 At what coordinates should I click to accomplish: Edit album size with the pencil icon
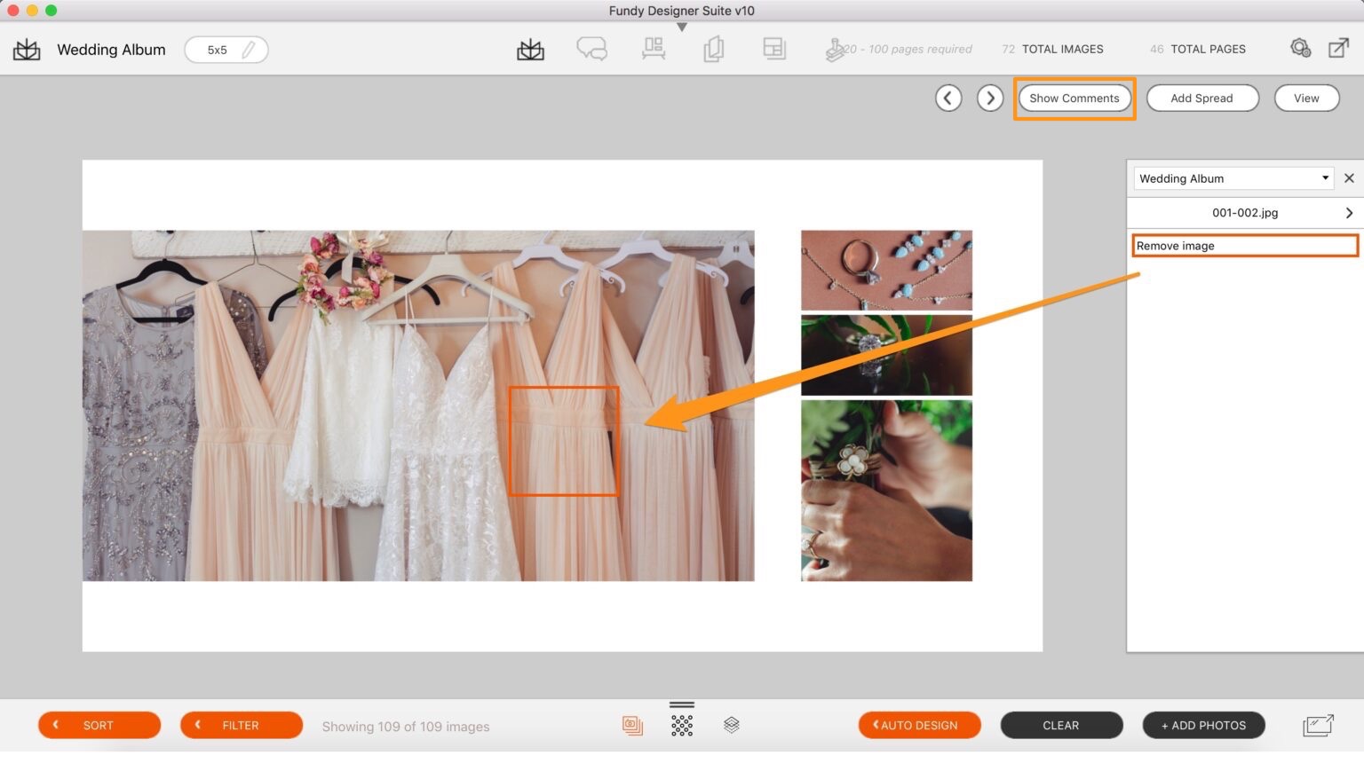pyautogui.click(x=250, y=50)
